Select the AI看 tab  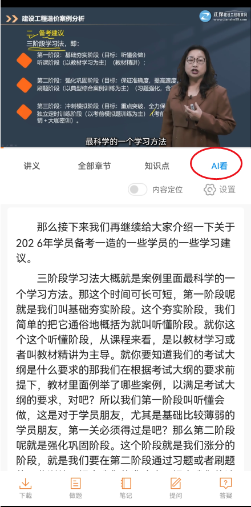pos(220,166)
